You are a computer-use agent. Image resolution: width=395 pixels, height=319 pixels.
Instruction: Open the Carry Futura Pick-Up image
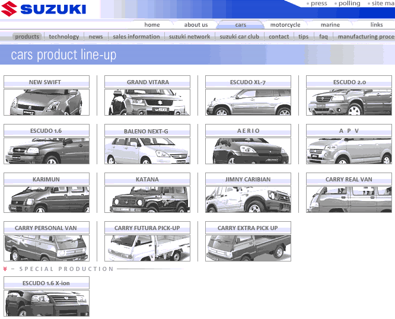click(x=147, y=248)
